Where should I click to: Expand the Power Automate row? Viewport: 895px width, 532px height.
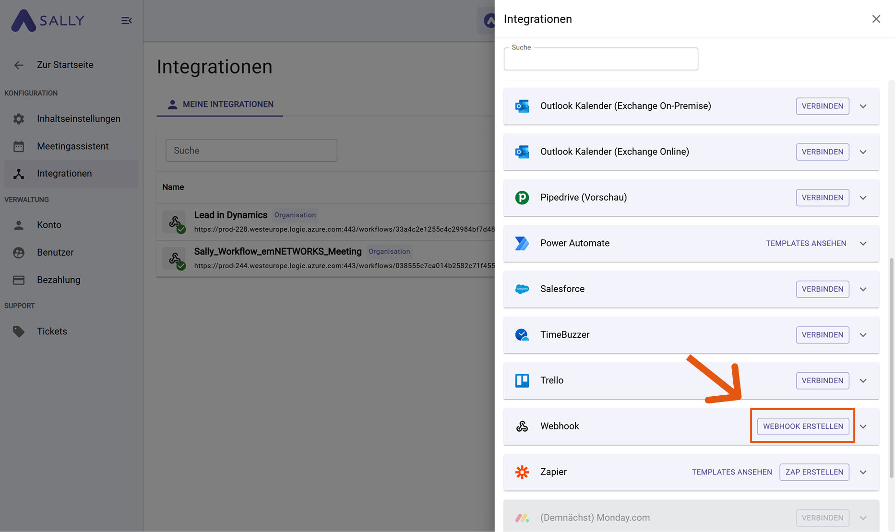point(863,243)
